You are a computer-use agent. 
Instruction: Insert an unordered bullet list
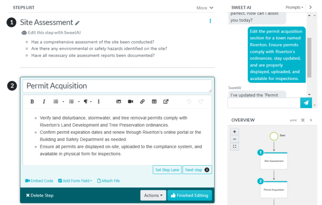point(71,102)
